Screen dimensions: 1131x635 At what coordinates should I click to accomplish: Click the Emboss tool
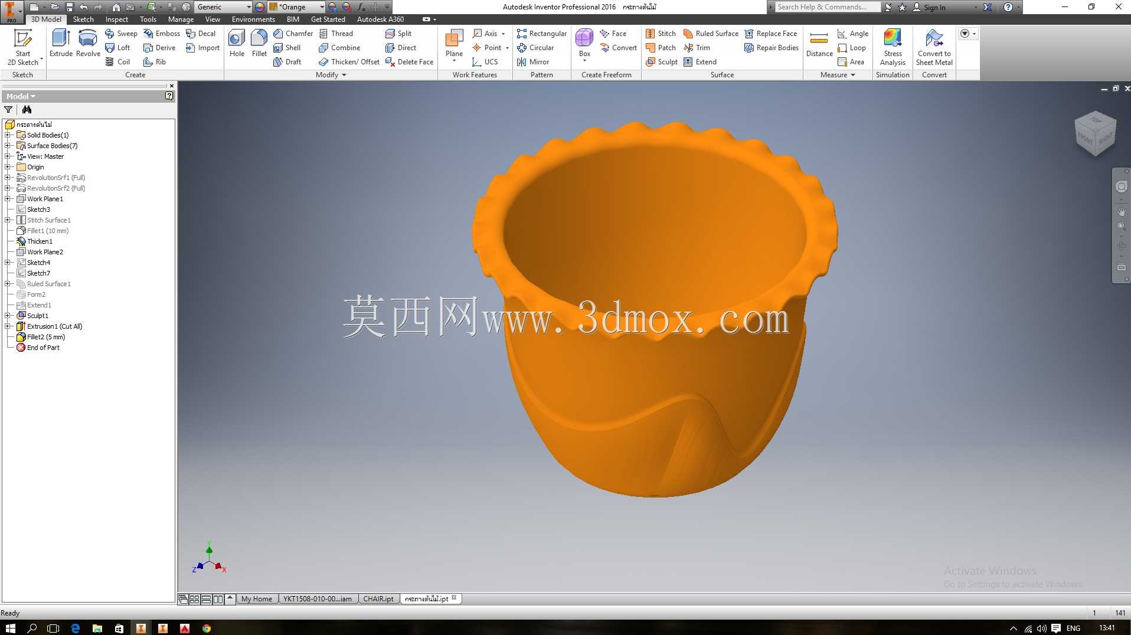[x=162, y=34]
